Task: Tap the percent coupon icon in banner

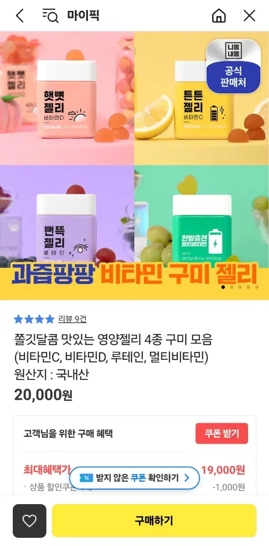Action: pos(86,478)
